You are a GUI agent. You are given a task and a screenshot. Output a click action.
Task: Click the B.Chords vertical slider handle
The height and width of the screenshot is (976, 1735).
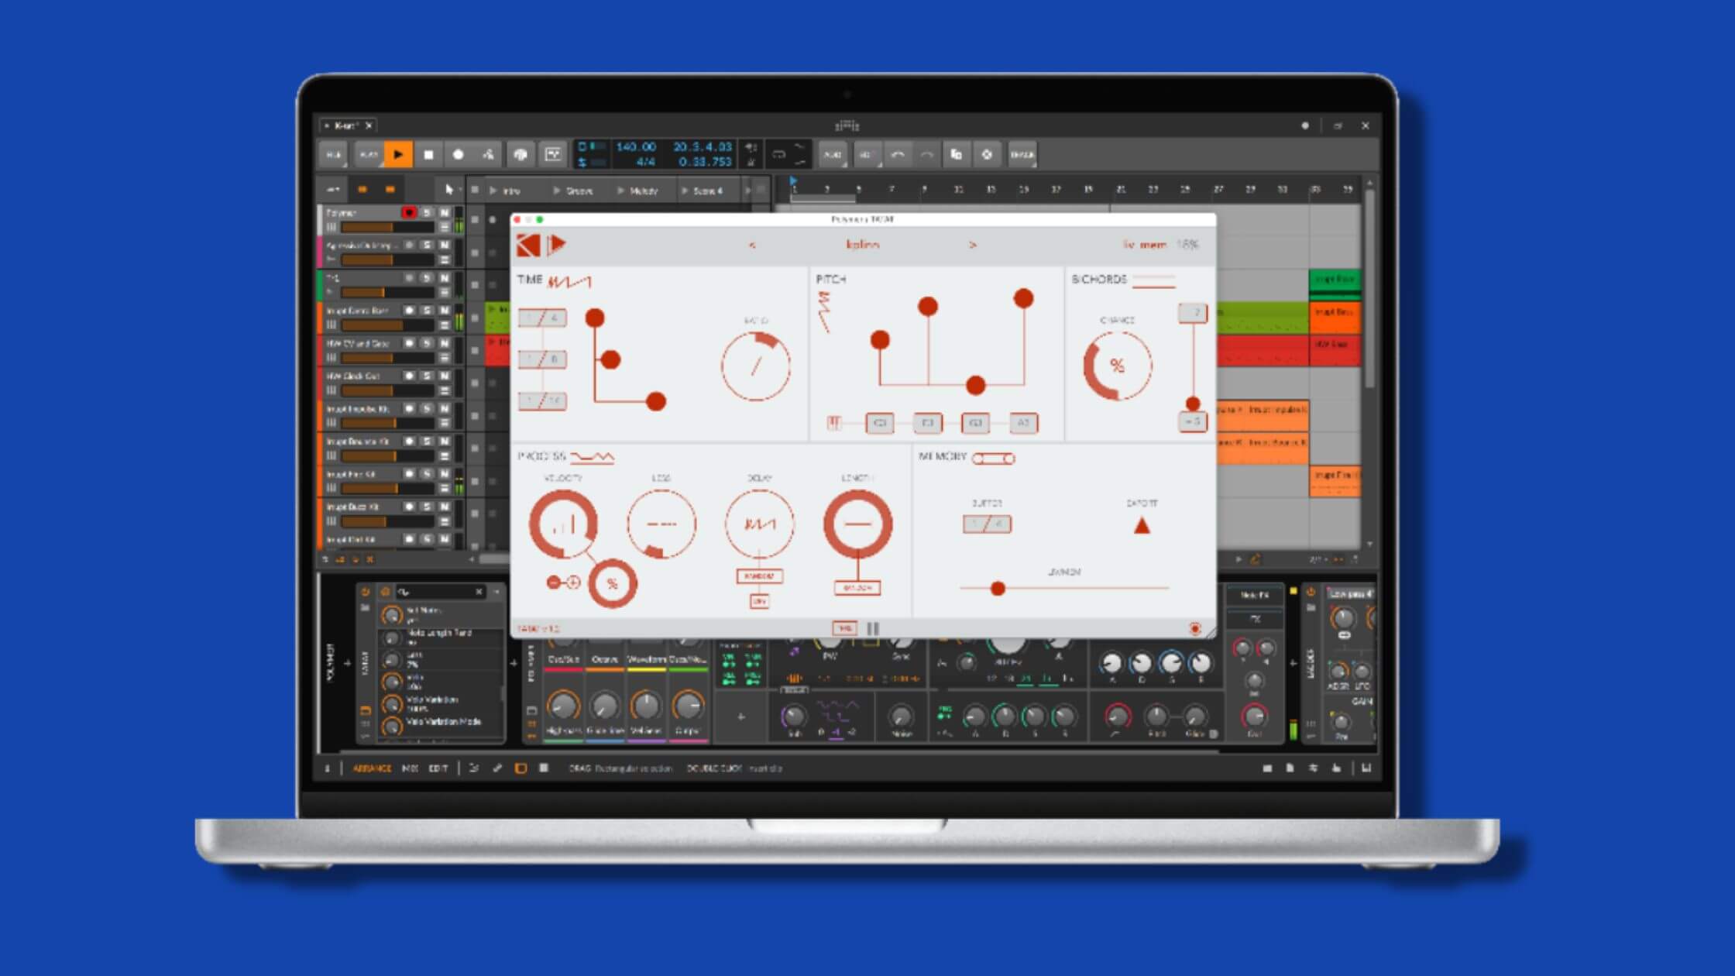[x=1194, y=404]
